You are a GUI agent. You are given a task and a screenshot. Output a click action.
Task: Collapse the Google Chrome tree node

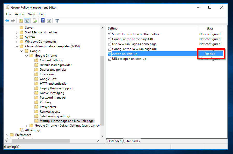point(26,56)
